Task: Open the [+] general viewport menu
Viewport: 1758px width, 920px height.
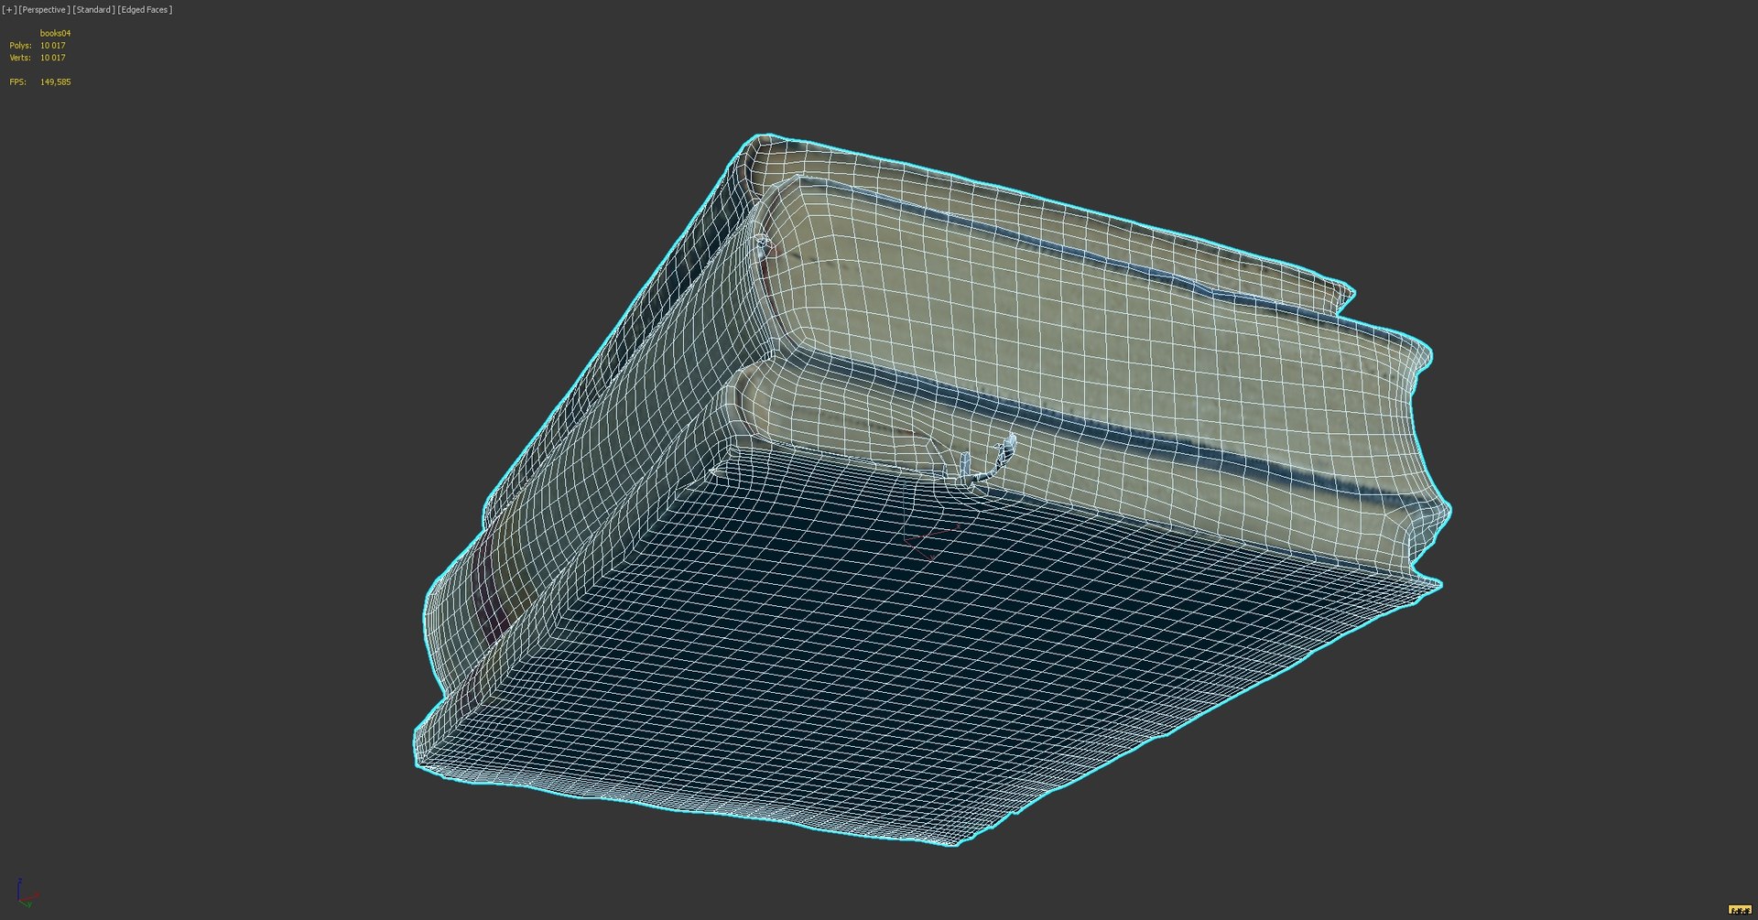Action: pos(9,10)
